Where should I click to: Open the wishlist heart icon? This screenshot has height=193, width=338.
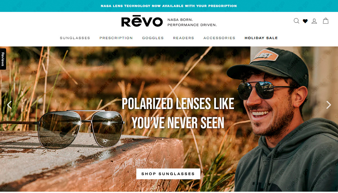pyautogui.click(x=305, y=21)
